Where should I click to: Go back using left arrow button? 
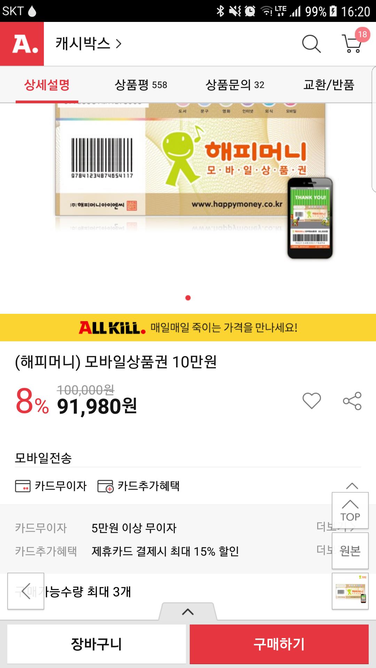26,591
